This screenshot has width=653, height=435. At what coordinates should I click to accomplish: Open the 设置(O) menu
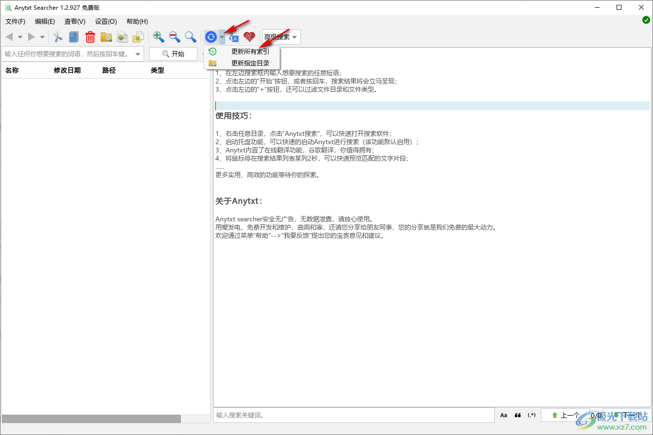[x=106, y=21]
